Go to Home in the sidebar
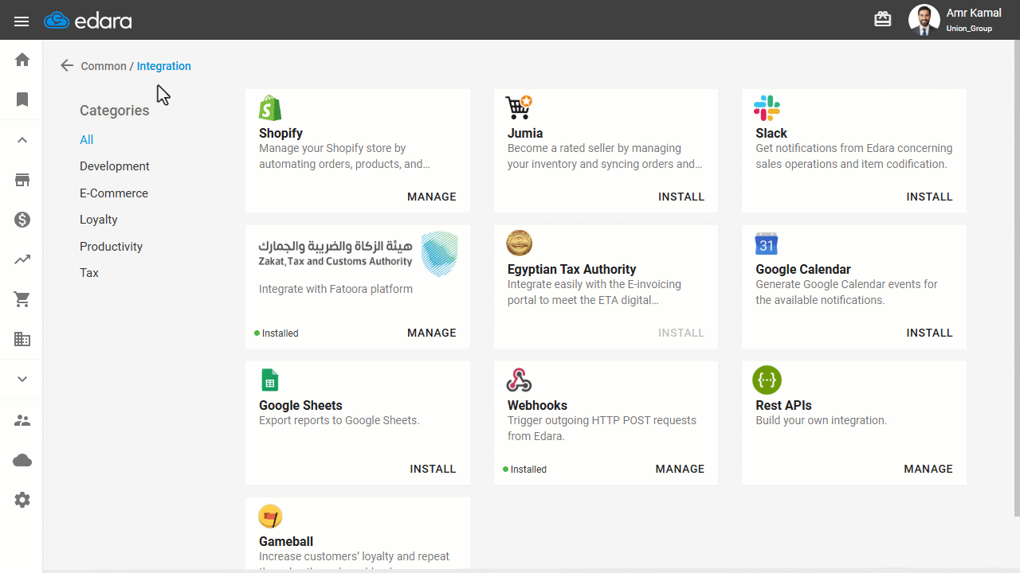The width and height of the screenshot is (1020, 573). (x=22, y=60)
